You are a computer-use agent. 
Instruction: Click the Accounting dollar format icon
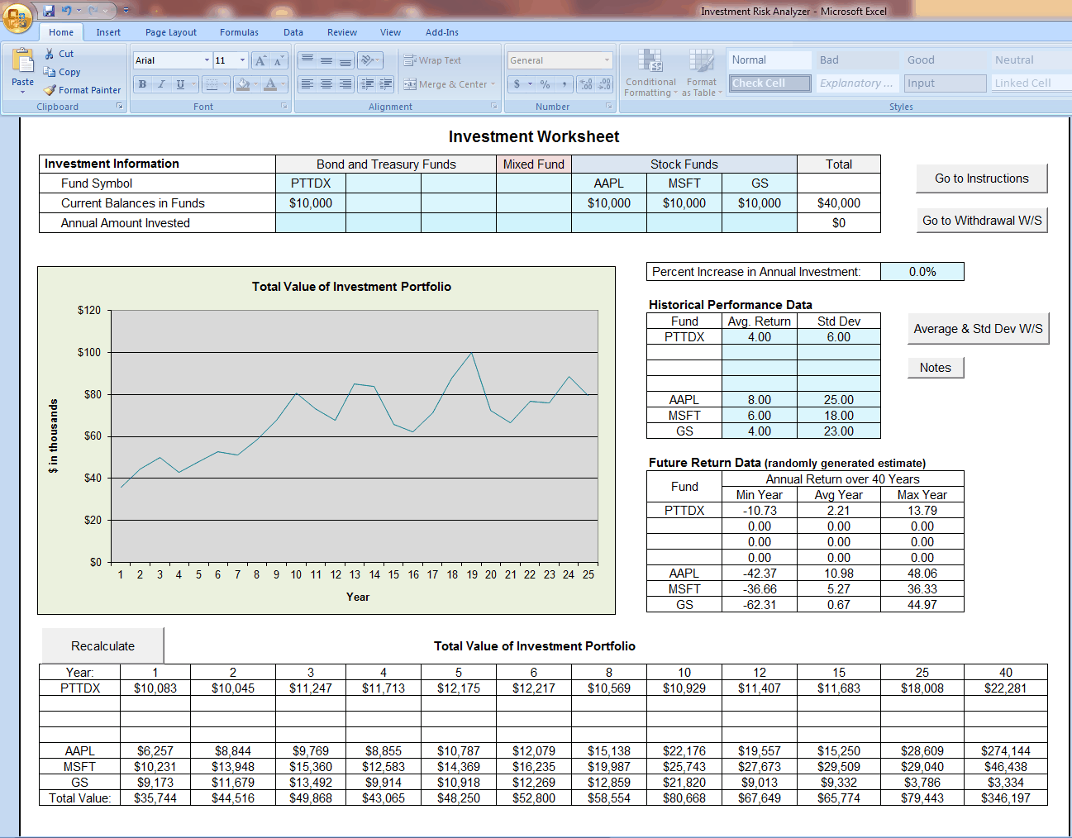pos(517,84)
